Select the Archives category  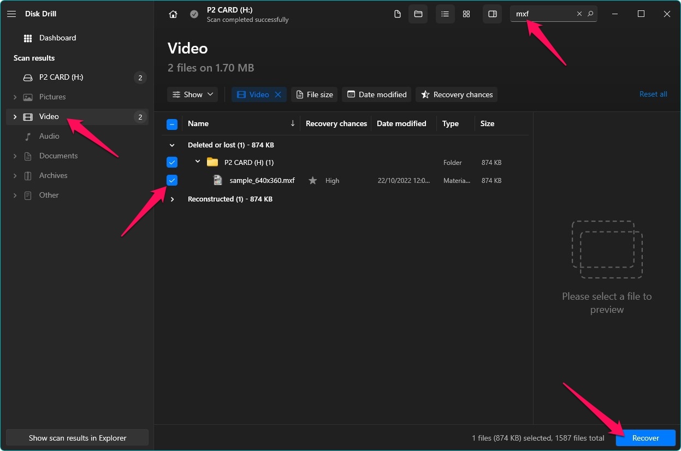[x=77, y=176]
